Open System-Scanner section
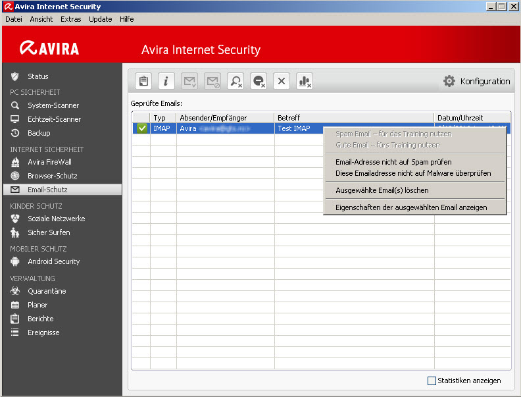Screen dimensions: 521x397 53,105
